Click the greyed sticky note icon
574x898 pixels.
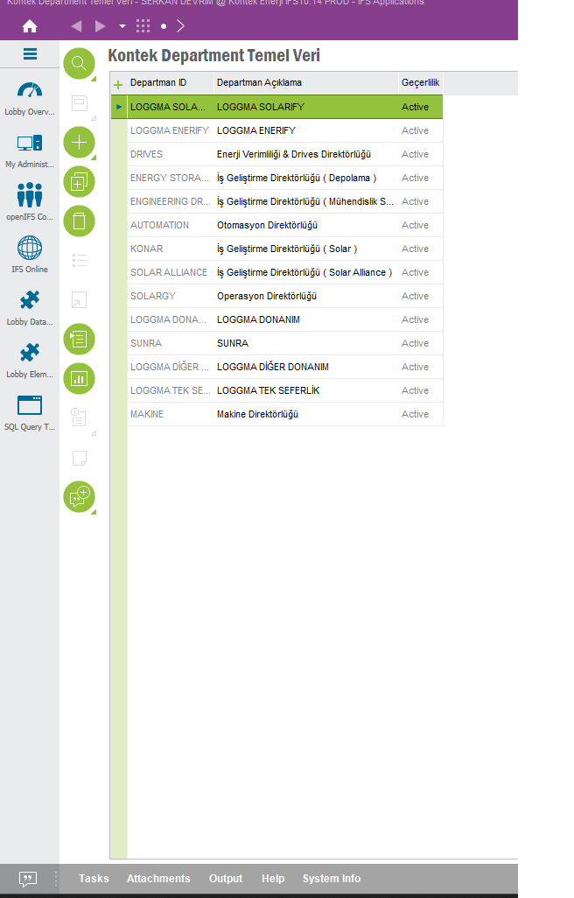(x=79, y=458)
